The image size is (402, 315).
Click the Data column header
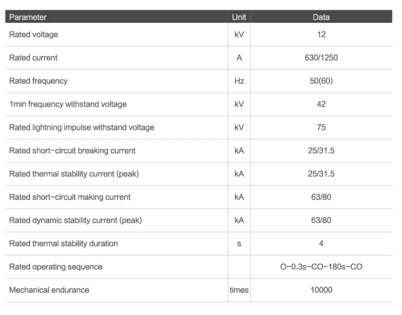(321, 17)
